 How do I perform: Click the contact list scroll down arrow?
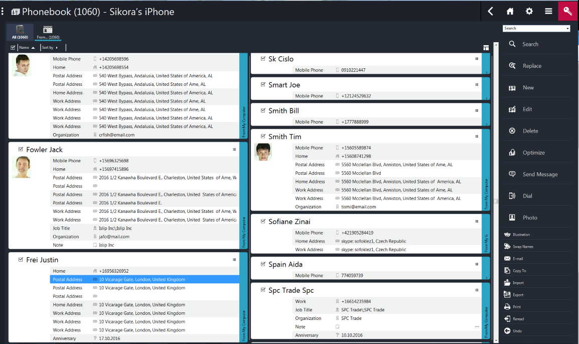coord(496,340)
